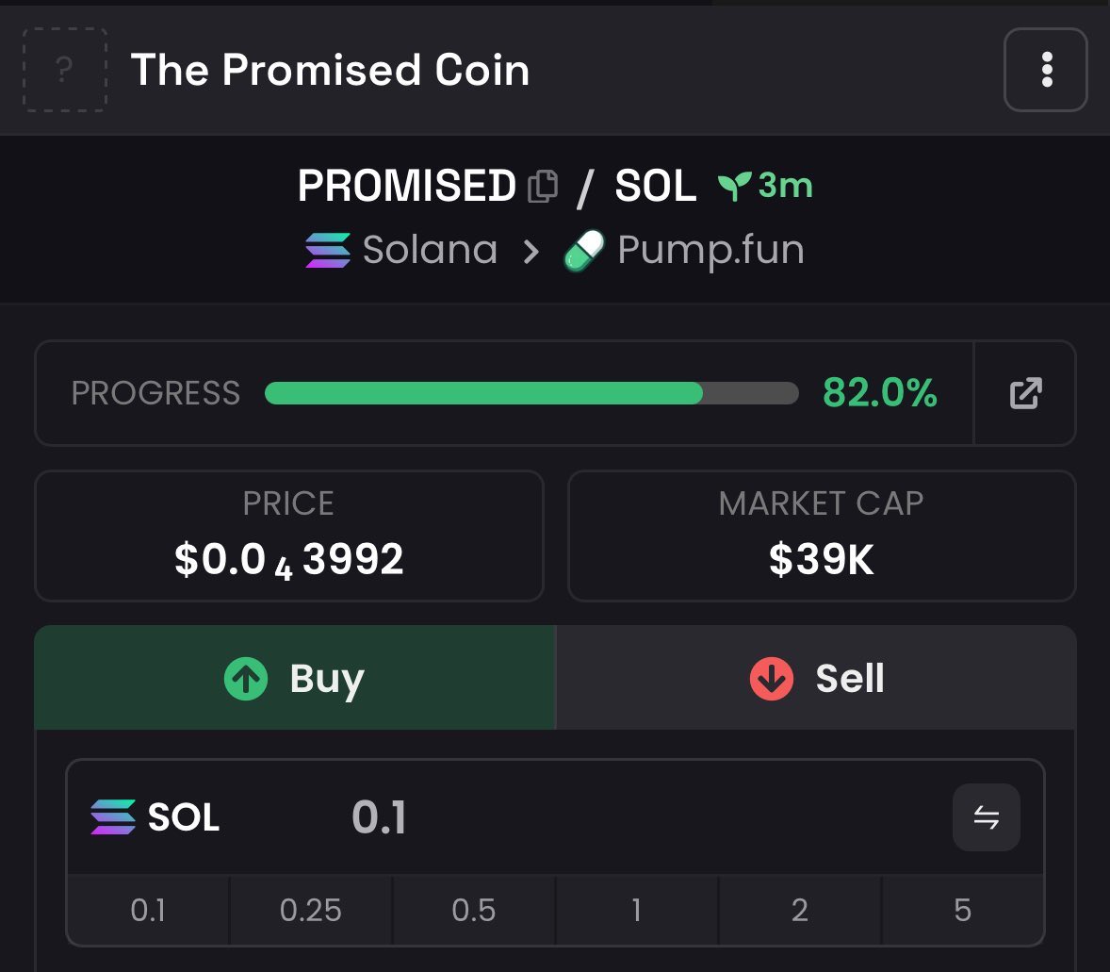Choose the 5 SOL preset amount
The image size is (1110, 972).
click(962, 910)
